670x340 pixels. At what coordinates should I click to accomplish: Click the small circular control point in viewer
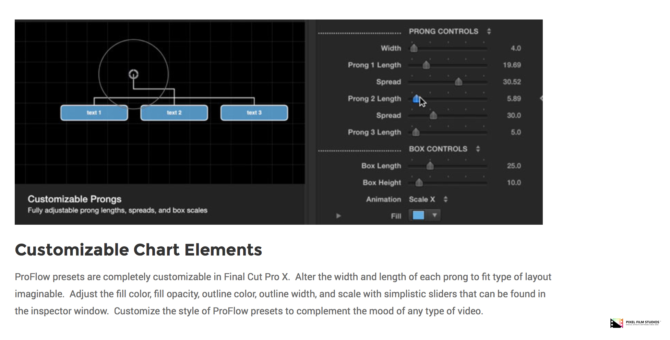133,74
